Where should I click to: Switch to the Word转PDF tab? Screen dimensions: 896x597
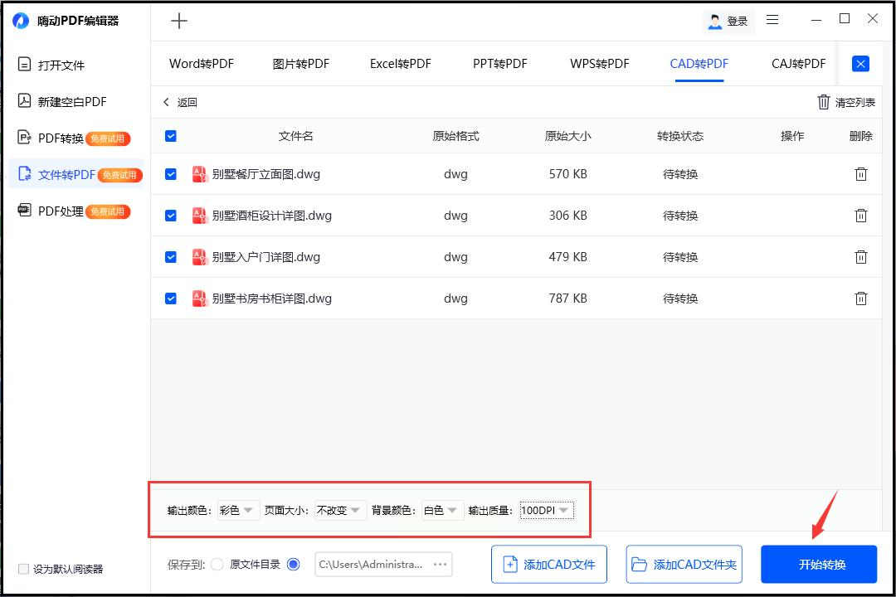[x=202, y=64]
